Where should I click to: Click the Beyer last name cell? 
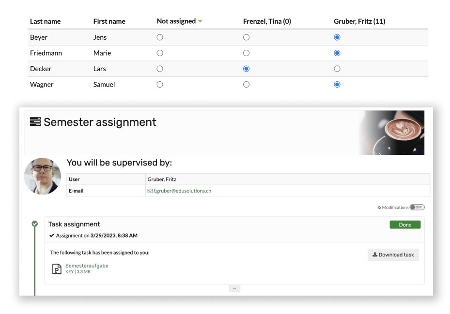pyautogui.click(x=38, y=37)
